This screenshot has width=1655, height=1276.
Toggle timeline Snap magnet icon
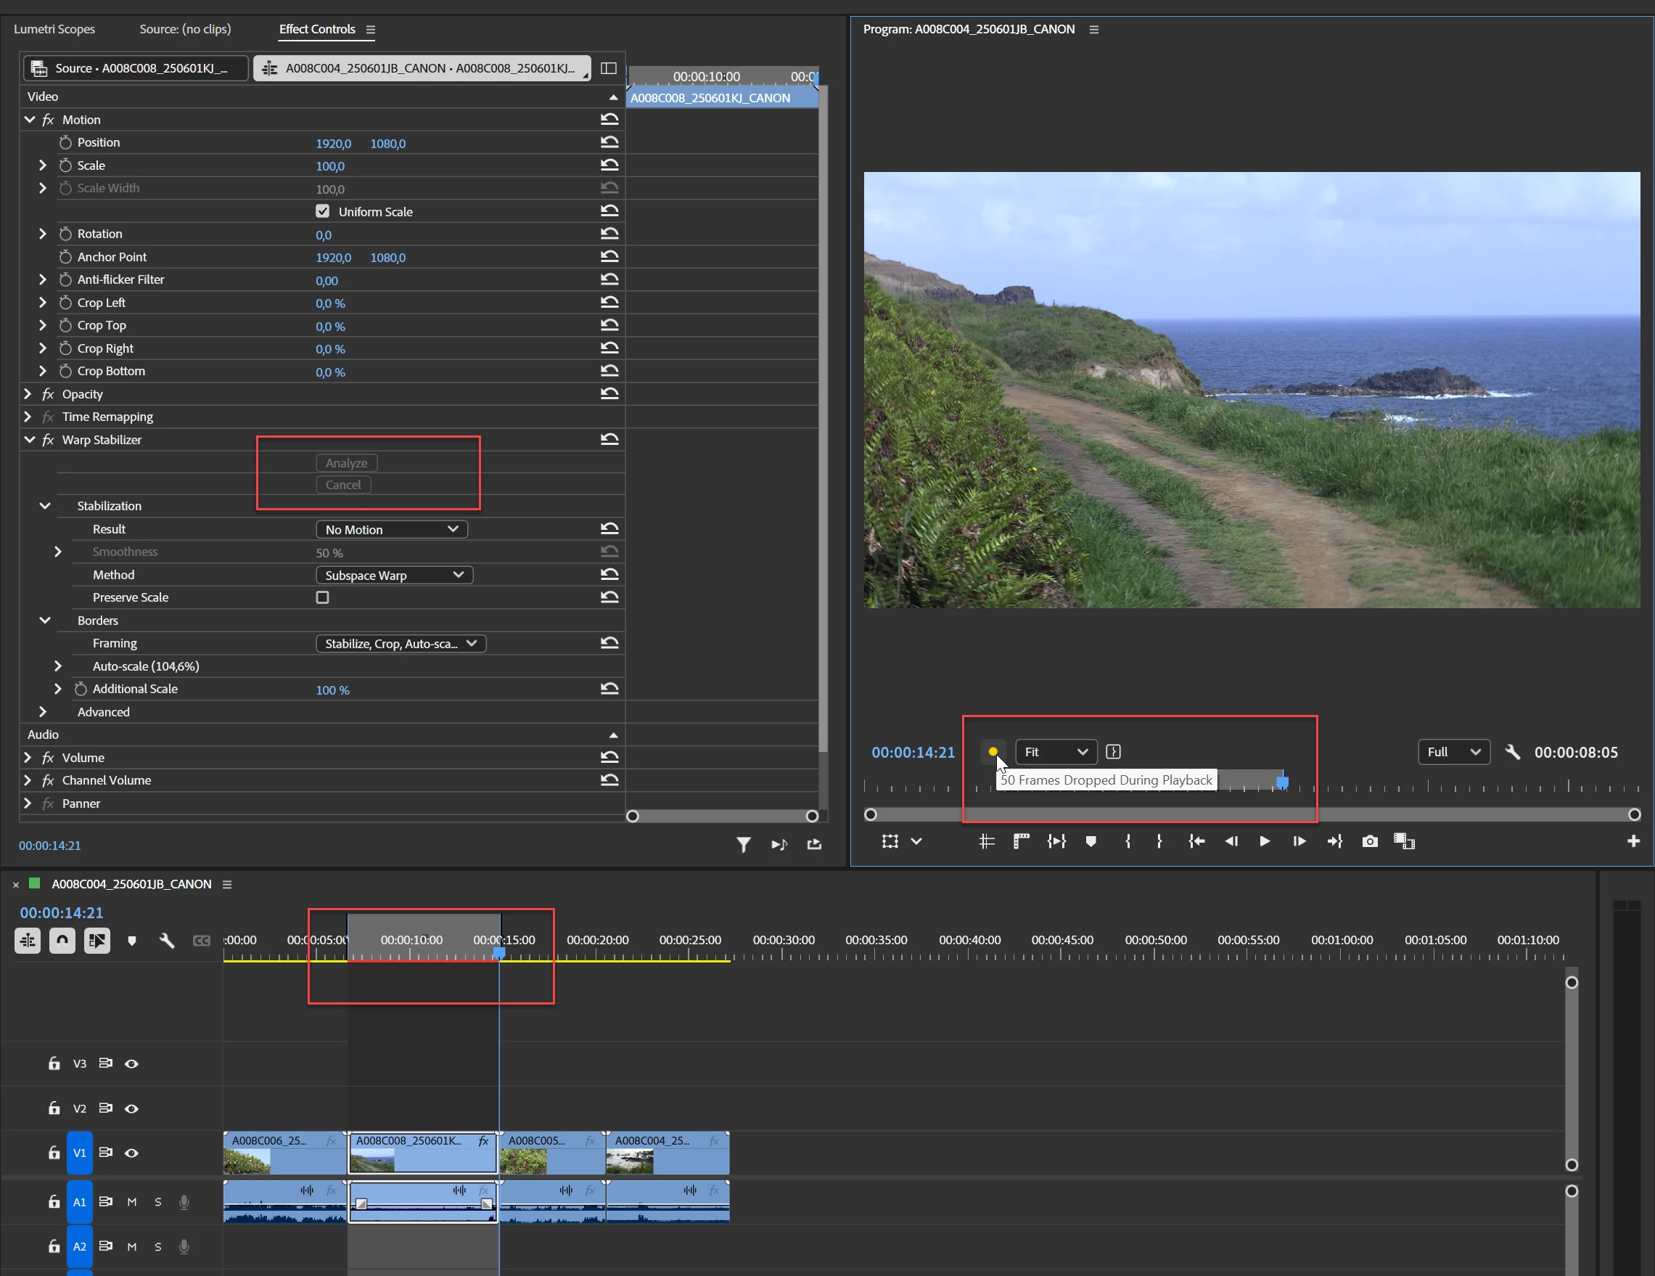62,940
